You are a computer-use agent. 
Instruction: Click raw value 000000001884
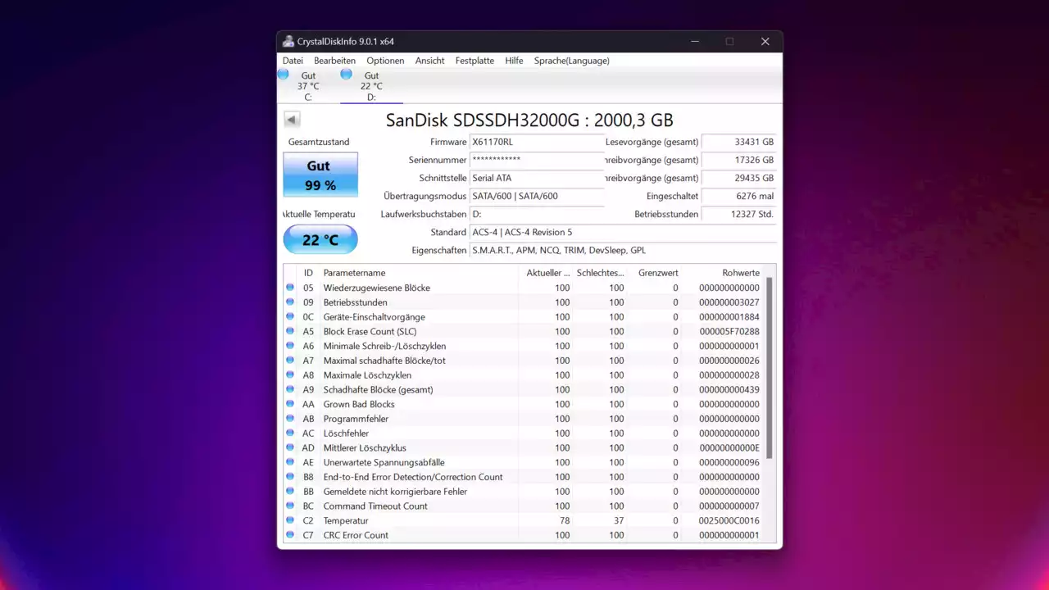tap(729, 317)
